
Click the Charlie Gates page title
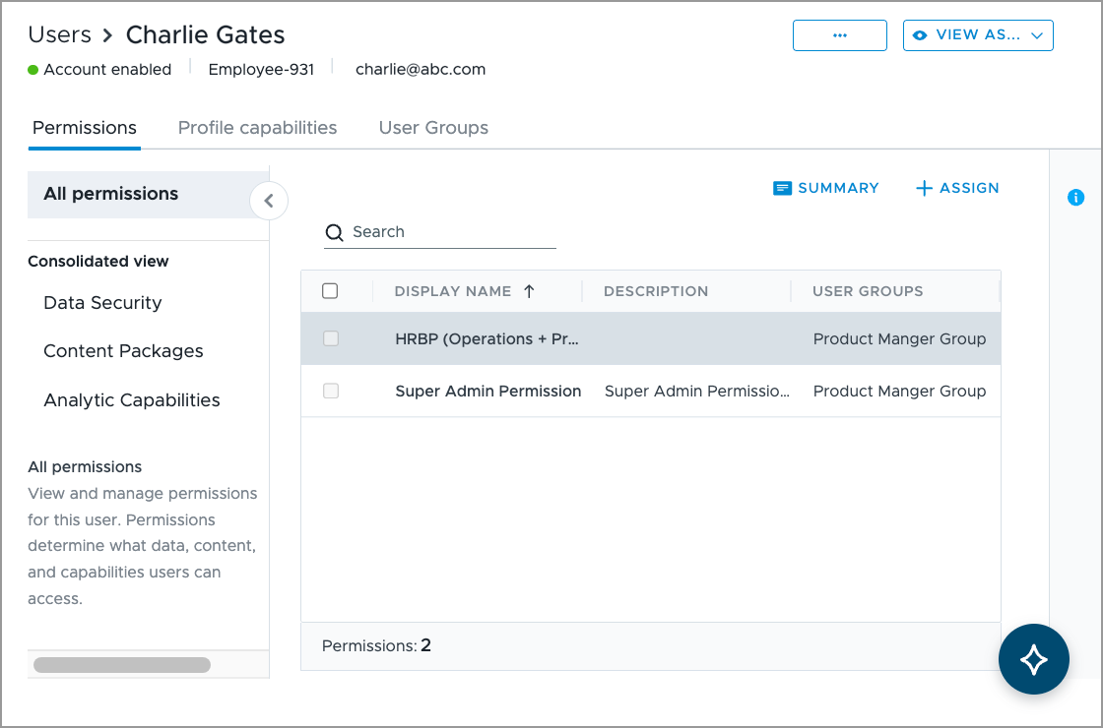point(206,34)
